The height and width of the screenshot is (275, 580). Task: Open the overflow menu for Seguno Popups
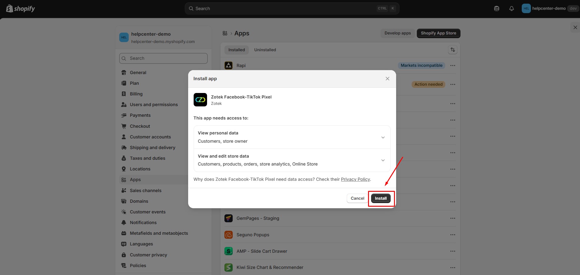point(453,235)
